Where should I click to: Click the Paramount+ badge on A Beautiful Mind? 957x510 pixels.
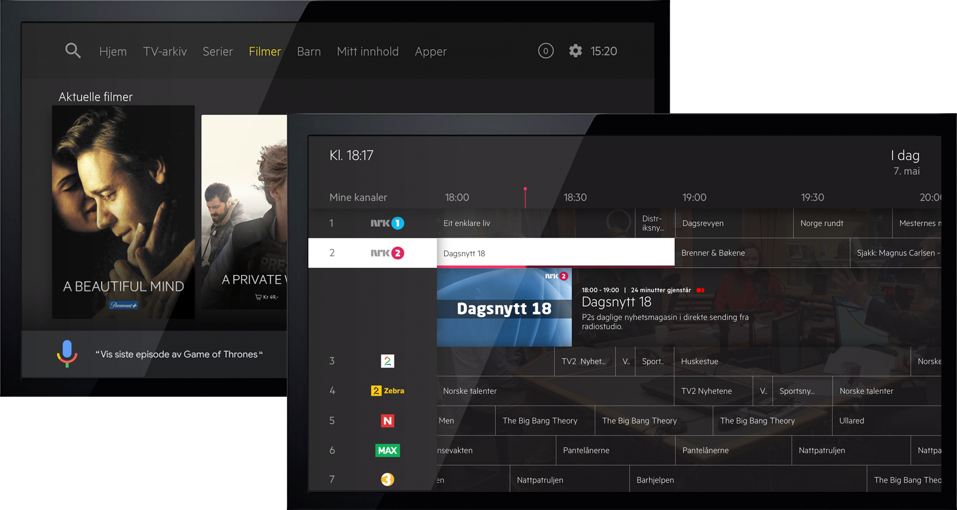[123, 305]
